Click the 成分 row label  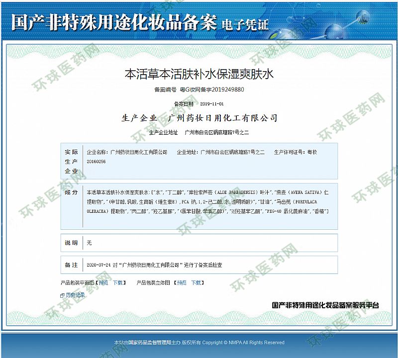tap(71, 192)
